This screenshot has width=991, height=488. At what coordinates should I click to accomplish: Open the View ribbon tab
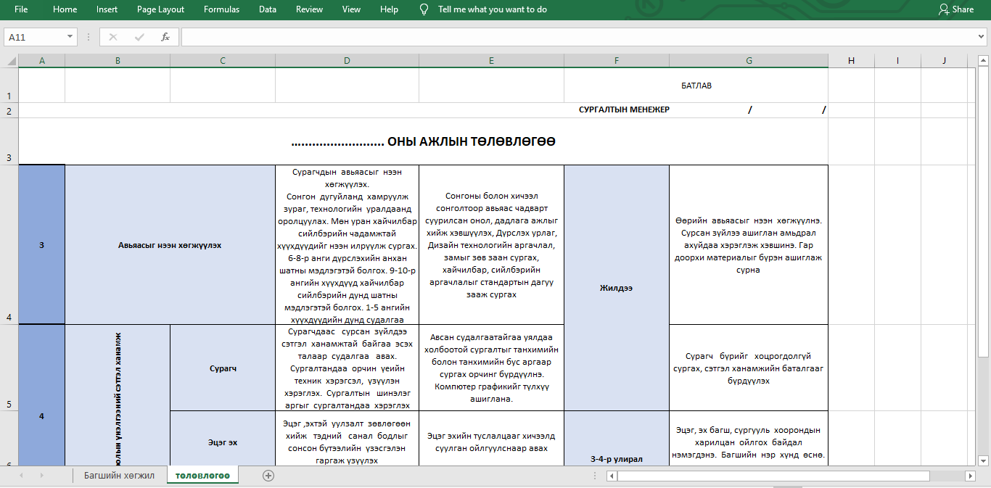click(x=351, y=9)
